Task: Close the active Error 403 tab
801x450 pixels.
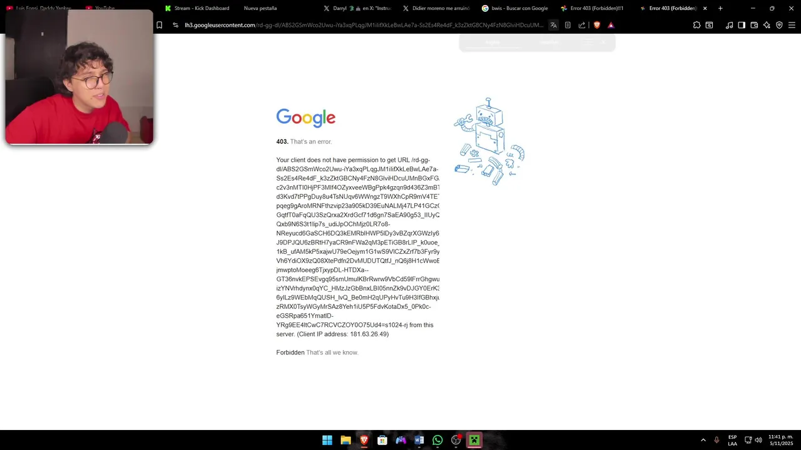Action: point(705,8)
